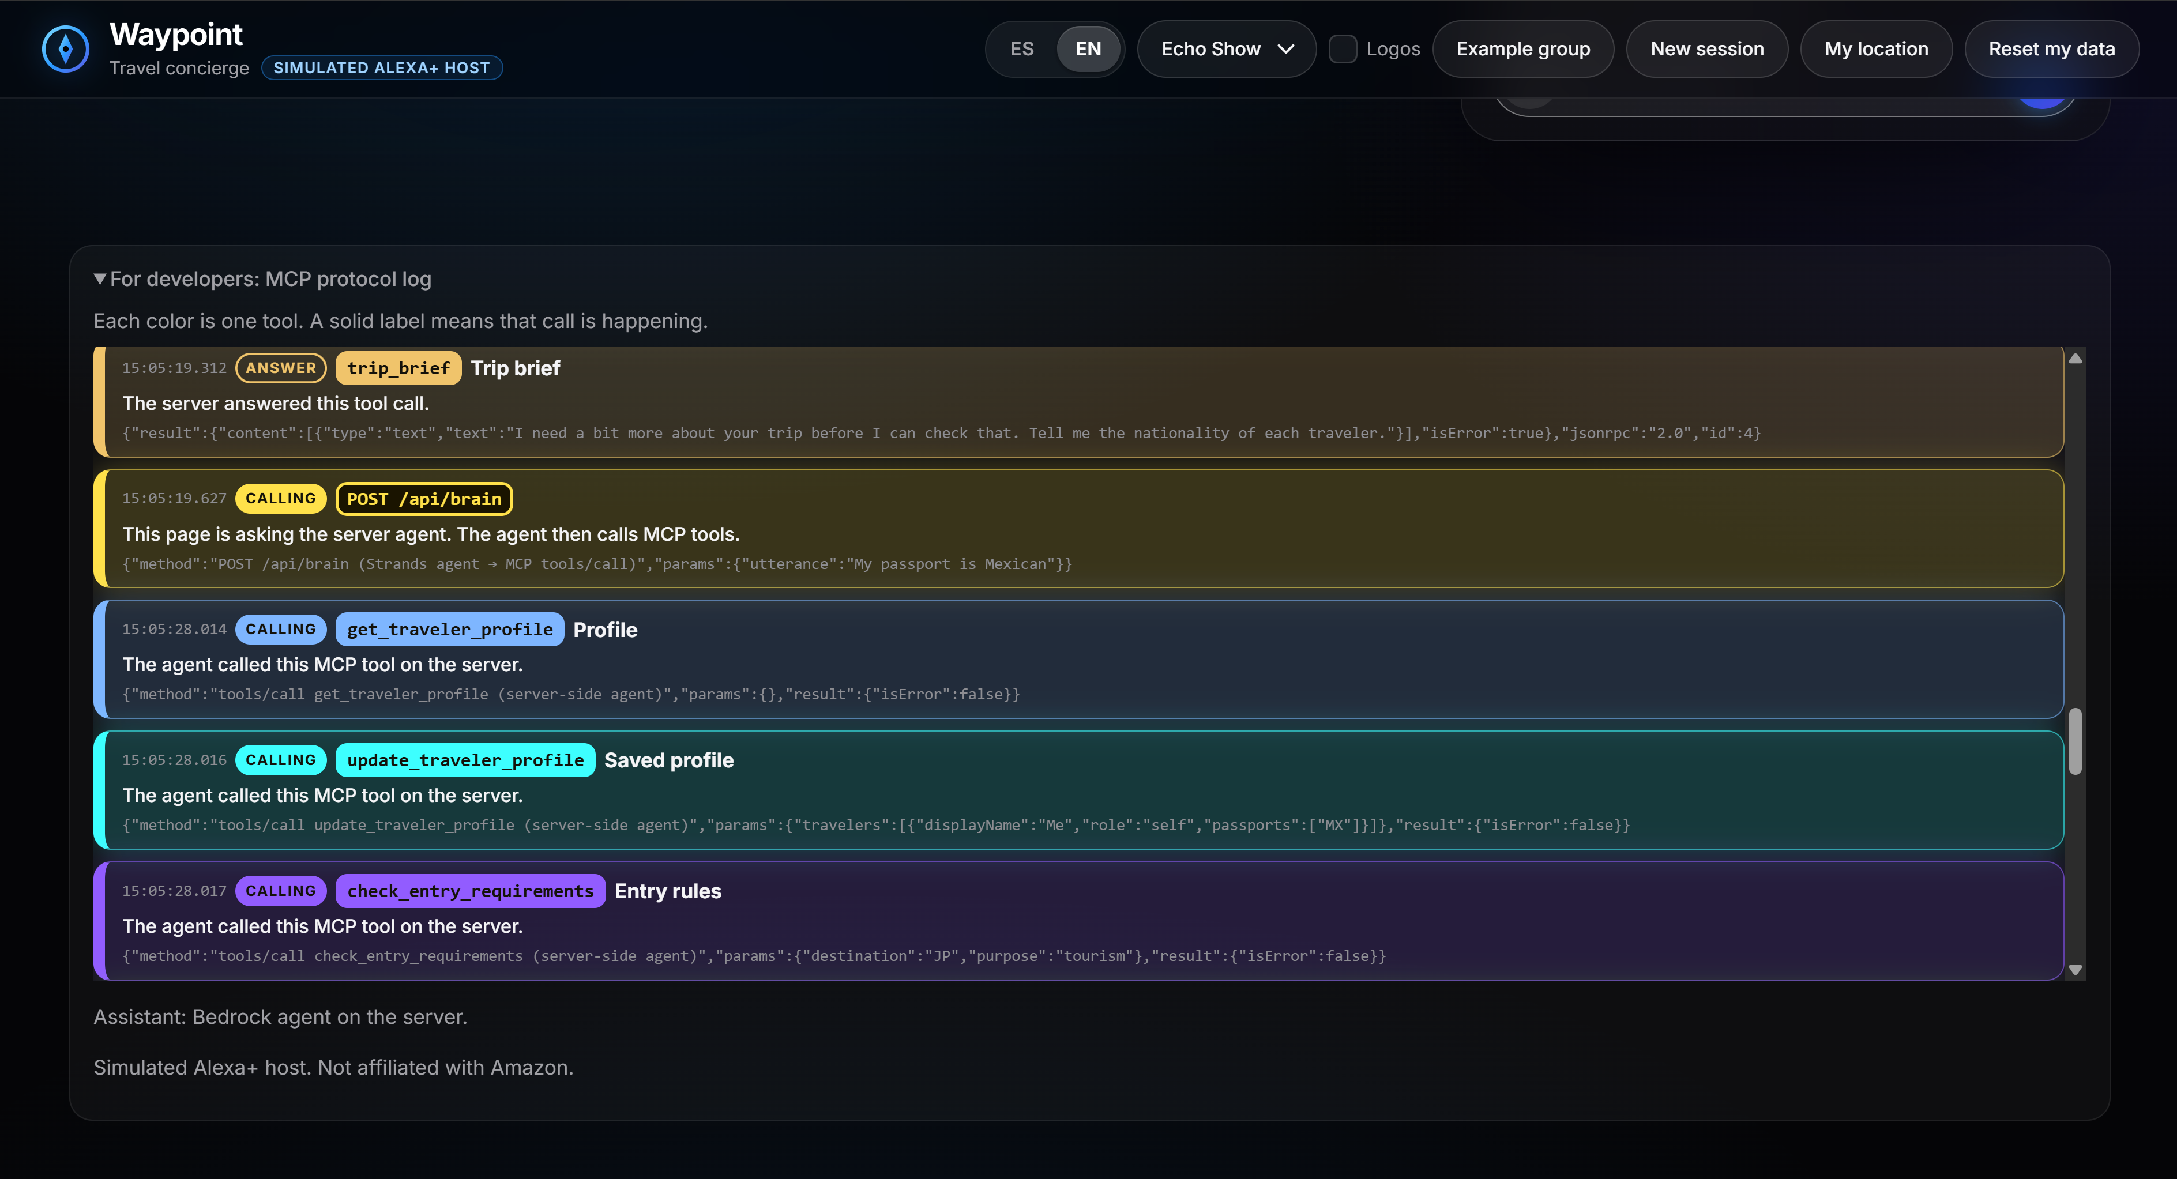
Task: Click the 'Saved profile' entry title
Action: point(668,760)
